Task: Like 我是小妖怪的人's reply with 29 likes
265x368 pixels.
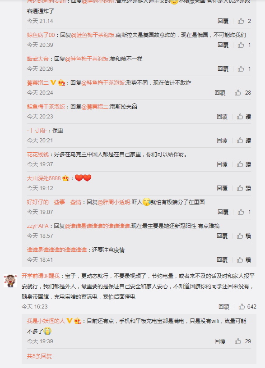Action: point(238,341)
